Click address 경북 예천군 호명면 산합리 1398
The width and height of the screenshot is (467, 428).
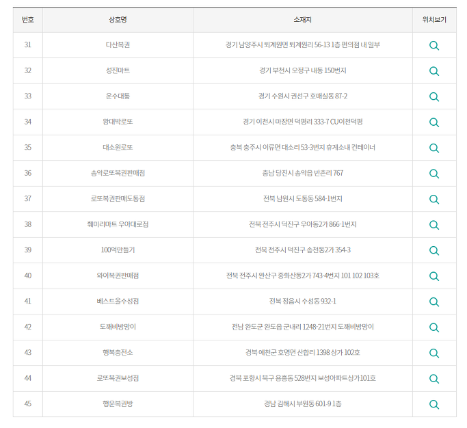coord(287,352)
